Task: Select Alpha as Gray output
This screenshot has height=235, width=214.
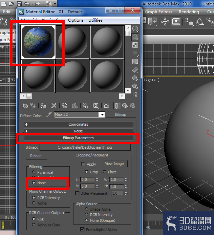Action: coord(34,225)
